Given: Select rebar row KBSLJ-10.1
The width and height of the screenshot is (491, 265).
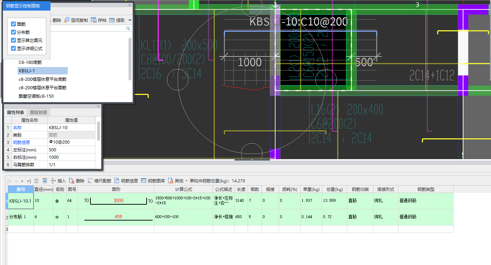Looking at the screenshot, I should tap(20, 201).
